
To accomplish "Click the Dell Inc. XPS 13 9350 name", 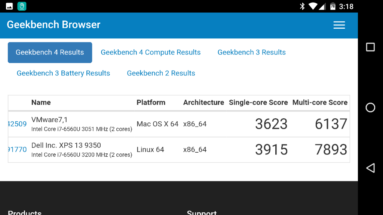I will click(x=66, y=145).
